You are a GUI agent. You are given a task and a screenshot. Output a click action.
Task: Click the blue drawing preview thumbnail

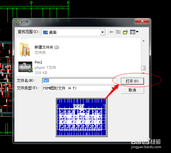click(x=81, y=117)
